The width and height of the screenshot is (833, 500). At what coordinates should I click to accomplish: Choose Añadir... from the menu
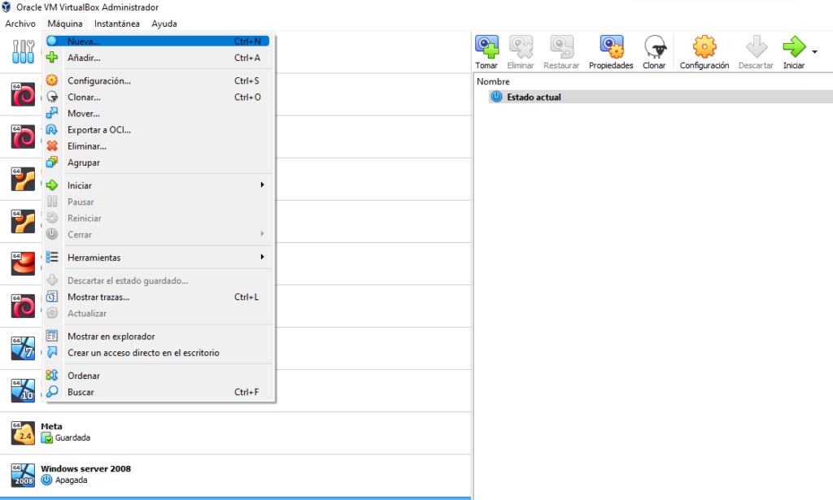click(157, 58)
